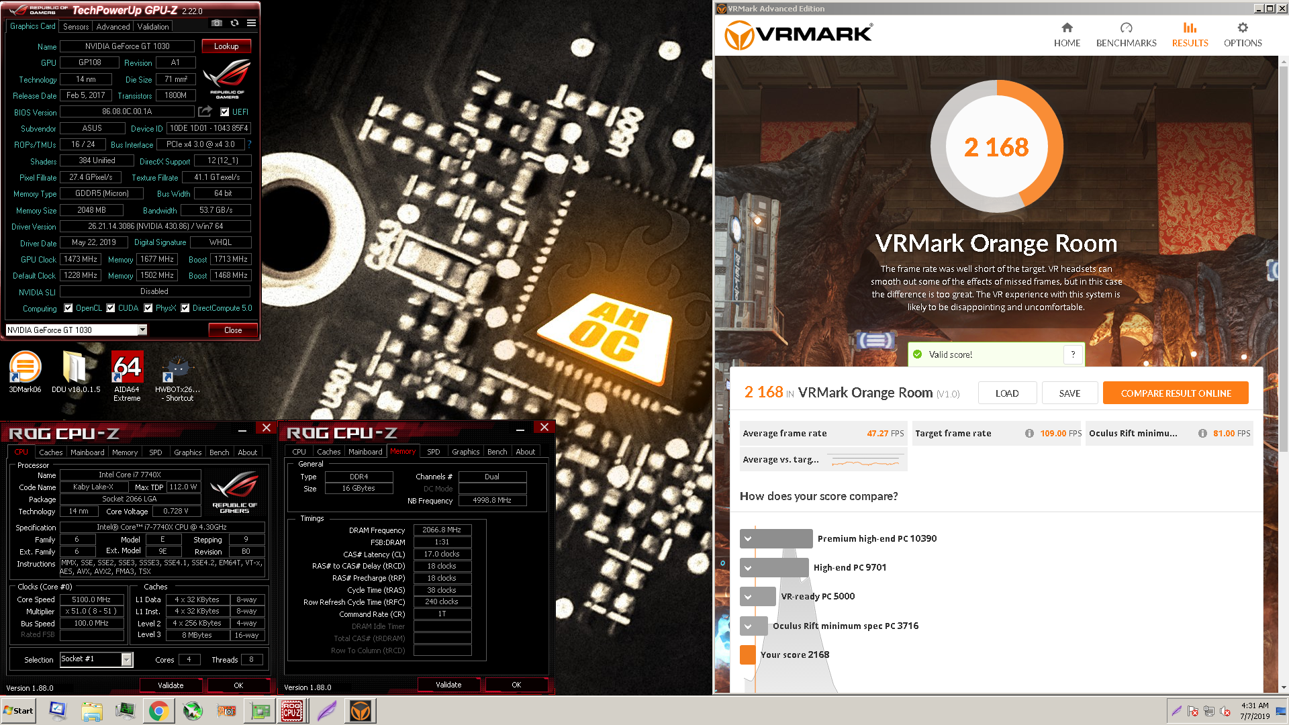Click Validate in right CPU-Z window

tap(448, 685)
